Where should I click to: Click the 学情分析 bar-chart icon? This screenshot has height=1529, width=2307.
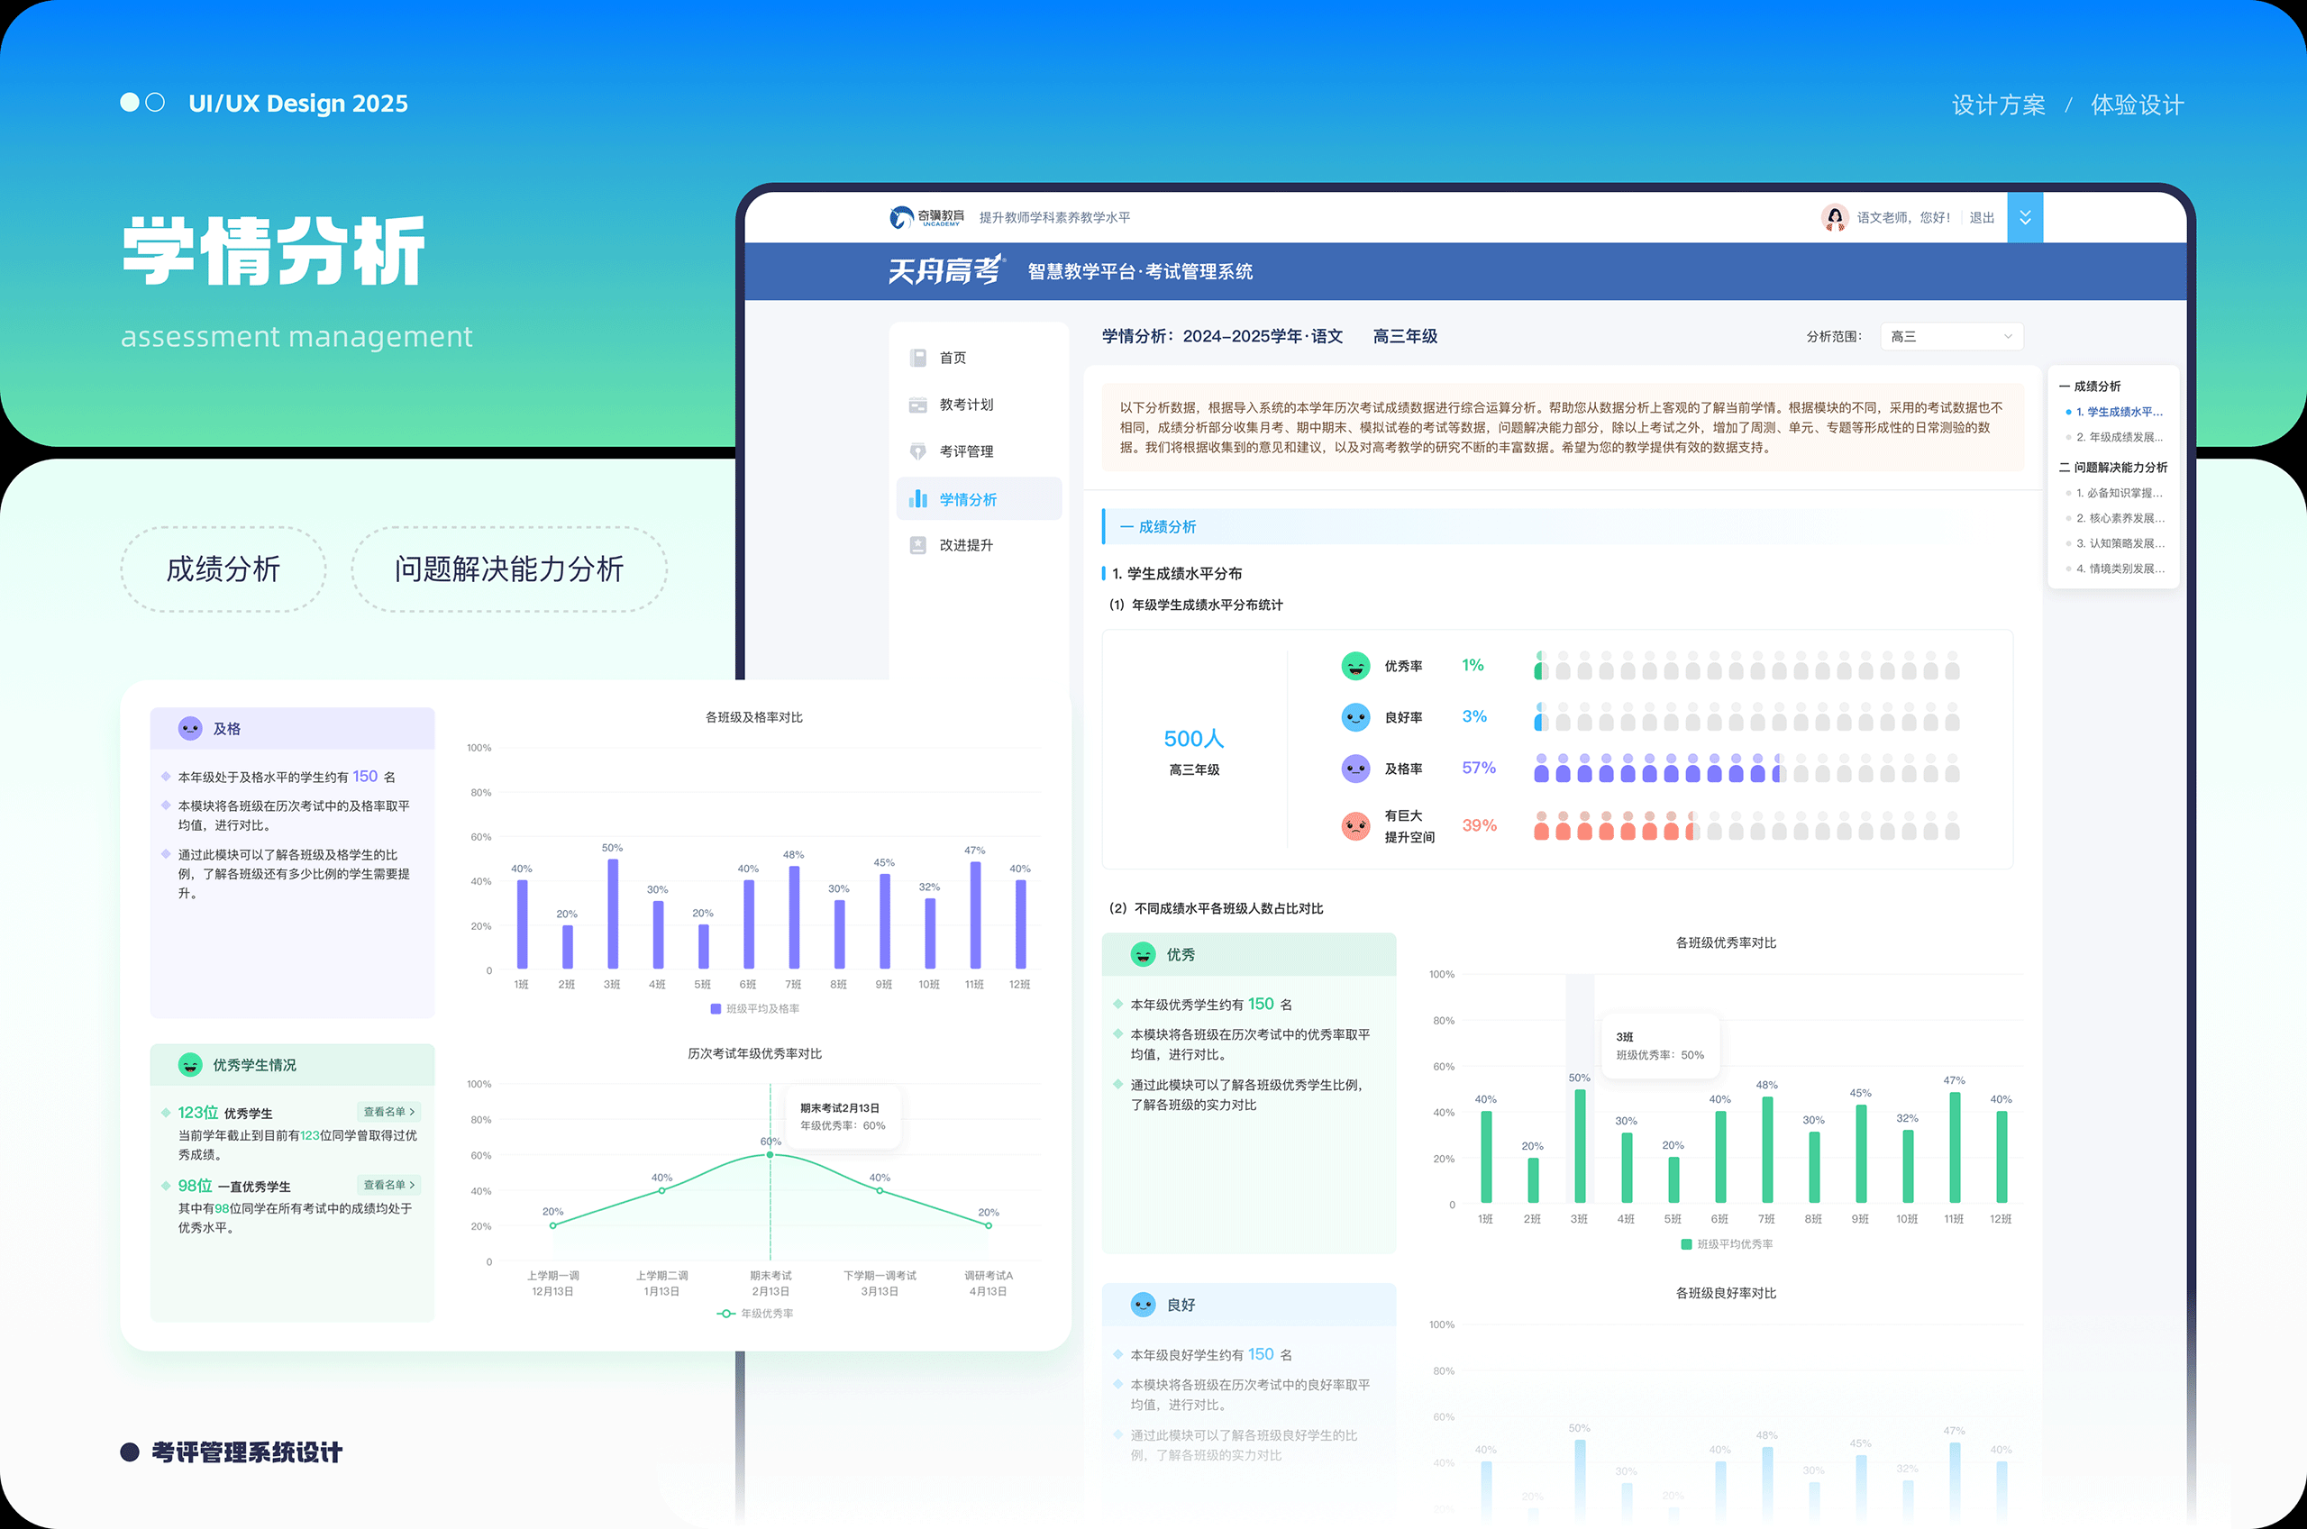click(x=917, y=499)
